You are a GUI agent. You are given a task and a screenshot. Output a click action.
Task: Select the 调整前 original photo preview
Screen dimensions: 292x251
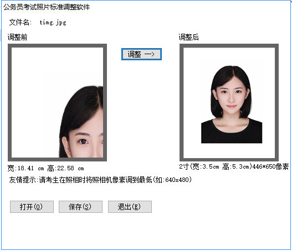coord(58,102)
